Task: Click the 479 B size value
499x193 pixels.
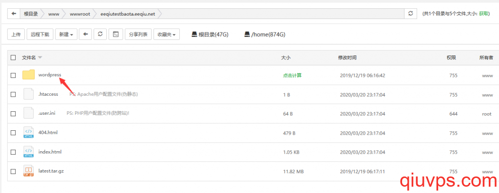Action: click(x=289, y=133)
